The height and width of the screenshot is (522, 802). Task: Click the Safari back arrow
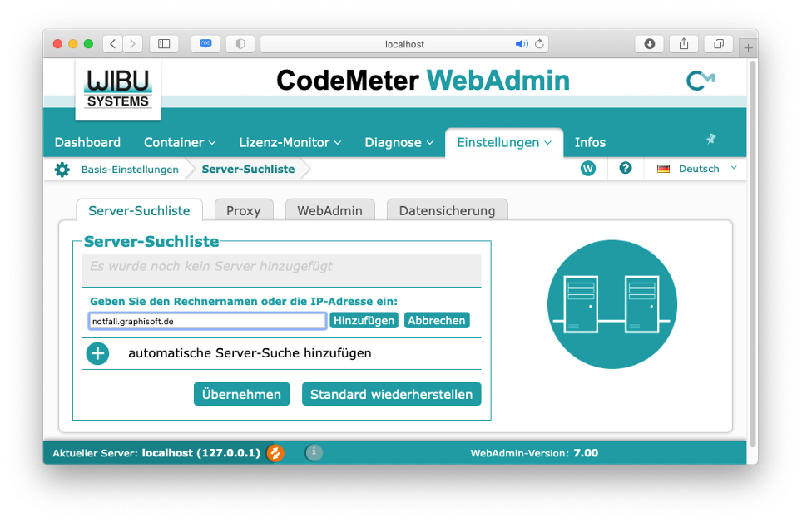pyautogui.click(x=113, y=44)
